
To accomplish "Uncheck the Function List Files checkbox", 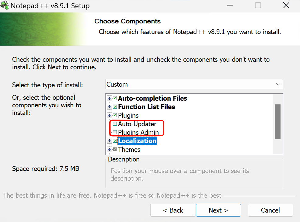I will point(115,106).
